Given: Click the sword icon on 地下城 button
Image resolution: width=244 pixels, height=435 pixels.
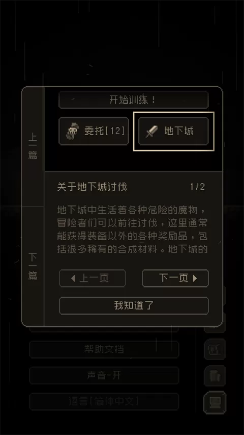Looking at the screenshot, I should 151,132.
